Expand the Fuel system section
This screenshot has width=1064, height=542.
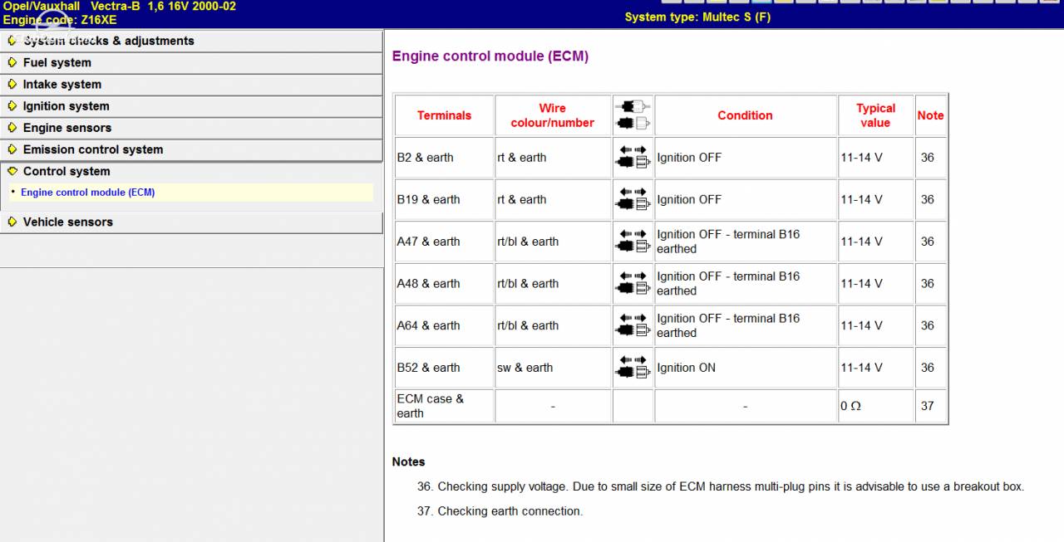pyautogui.click(x=191, y=62)
